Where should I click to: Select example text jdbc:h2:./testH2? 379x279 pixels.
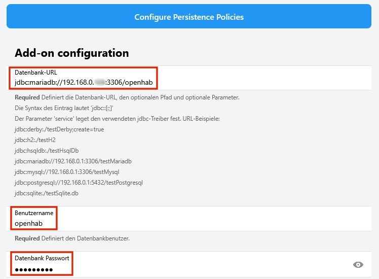pyautogui.click(x=35, y=140)
